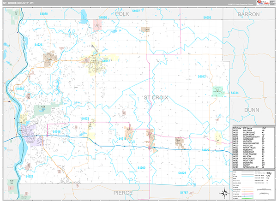Click ZIP code label 54013
The height and width of the screenshot is (201, 277).
[x=202, y=77]
